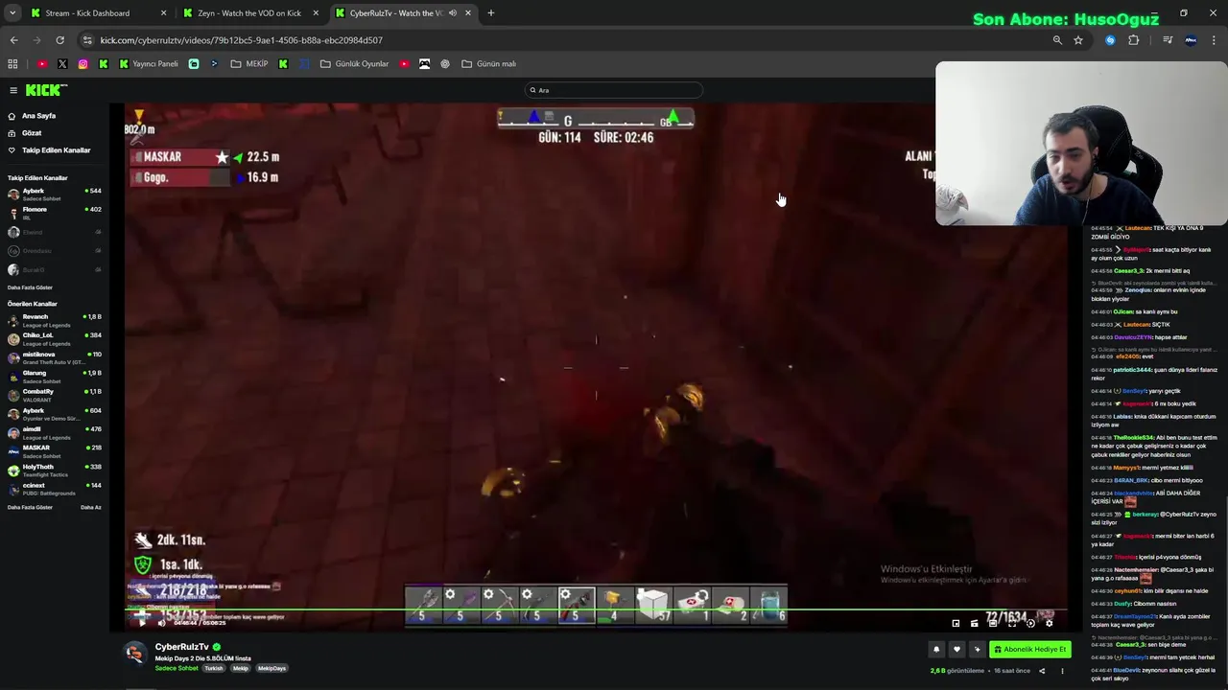Click the notification bell for CyberRulzTv
The image size is (1228, 690).
[x=936, y=649]
